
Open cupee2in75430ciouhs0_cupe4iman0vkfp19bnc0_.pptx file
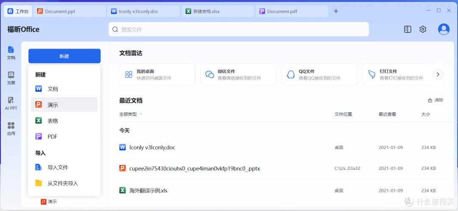tap(195, 168)
